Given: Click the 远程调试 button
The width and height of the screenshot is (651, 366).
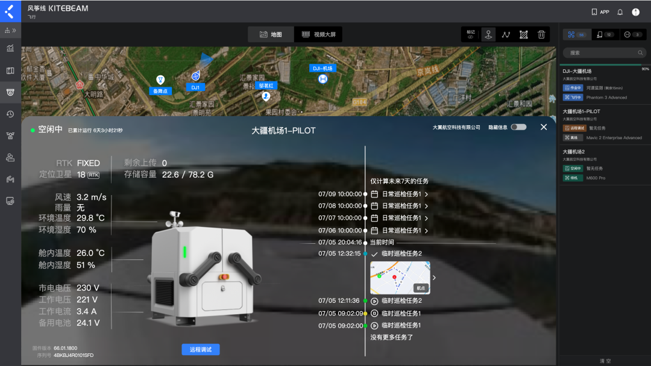Looking at the screenshot, I should [200, 349].
